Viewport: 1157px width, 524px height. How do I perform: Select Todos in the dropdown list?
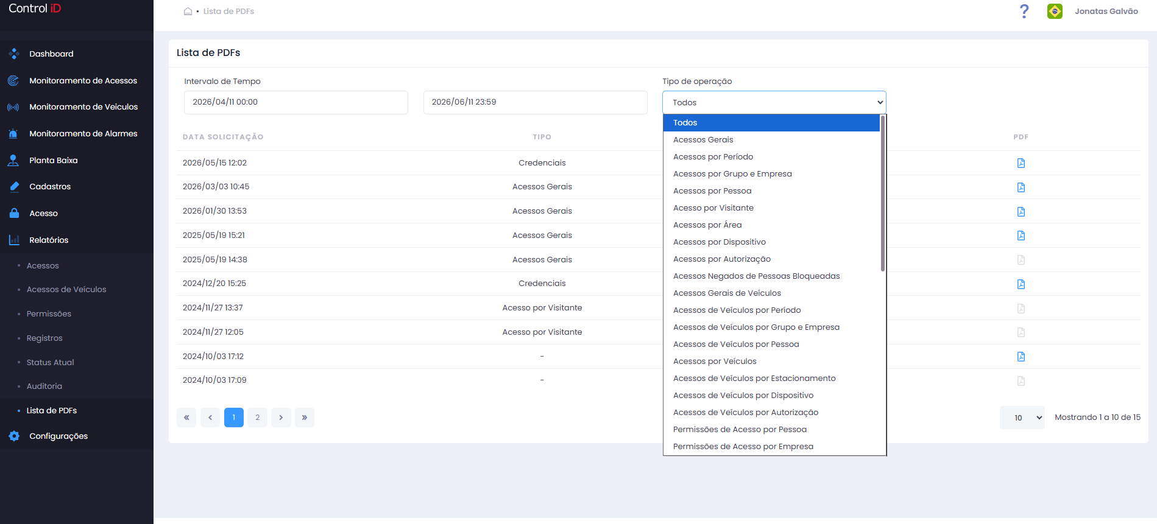[771, 122]
